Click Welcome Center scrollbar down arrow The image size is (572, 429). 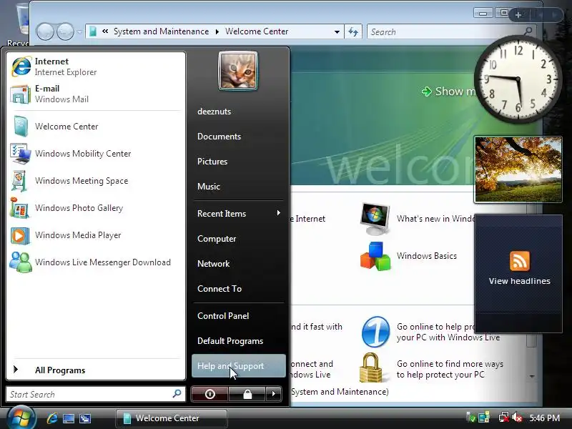[532, 376]
